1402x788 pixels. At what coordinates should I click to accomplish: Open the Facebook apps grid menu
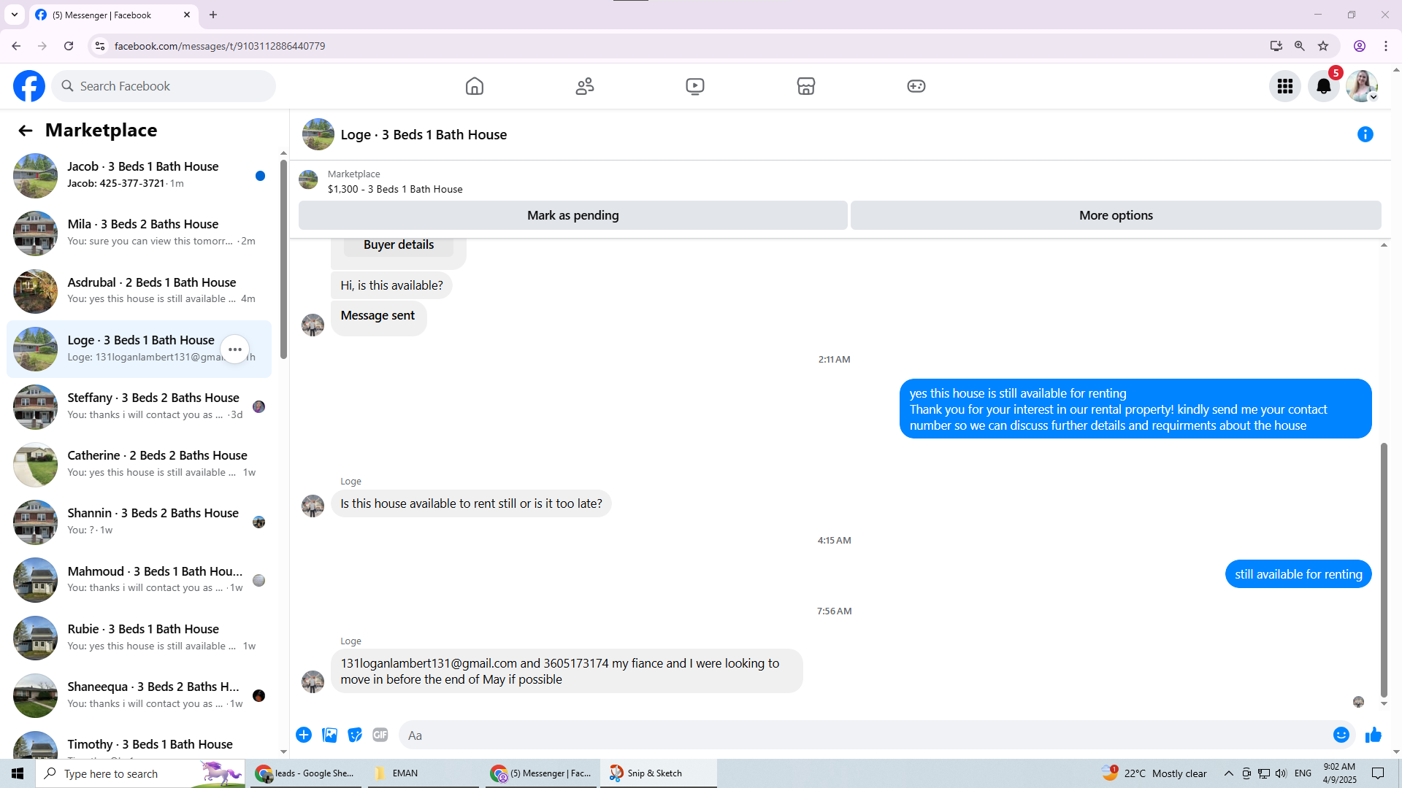[x=1285, y=86]
